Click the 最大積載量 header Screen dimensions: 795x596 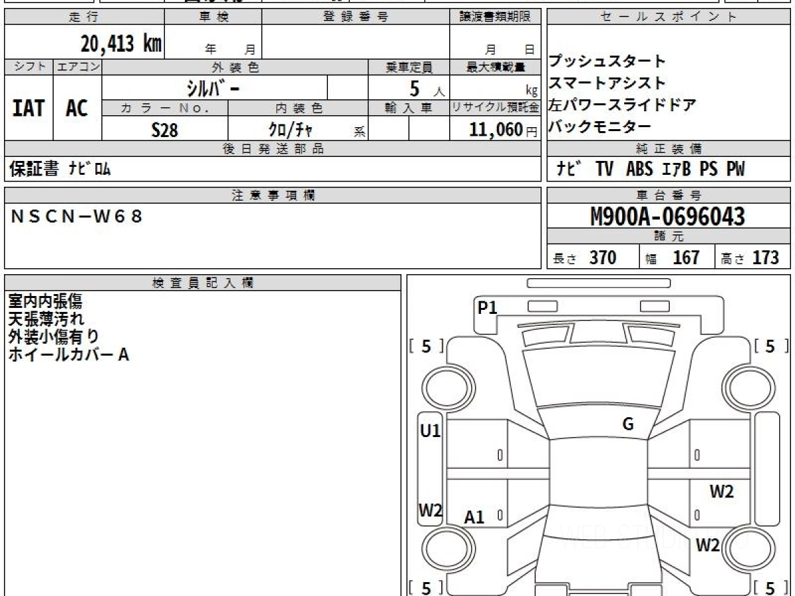point(495,67)
